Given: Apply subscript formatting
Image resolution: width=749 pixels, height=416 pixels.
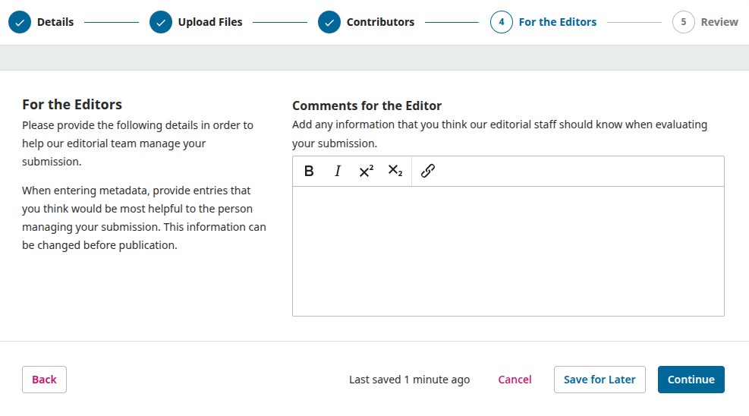Looking at the screenshot, I should [395, 171].
